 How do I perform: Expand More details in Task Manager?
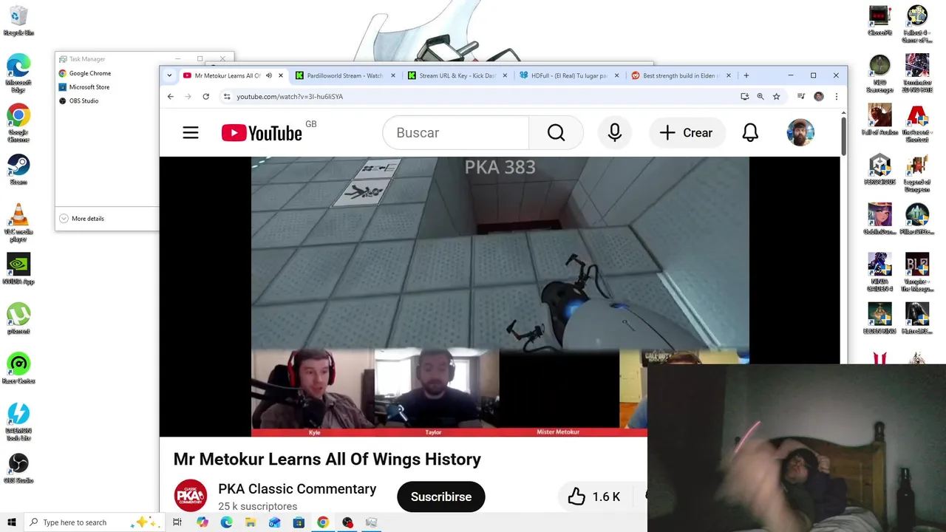click(x=81, y=219)
